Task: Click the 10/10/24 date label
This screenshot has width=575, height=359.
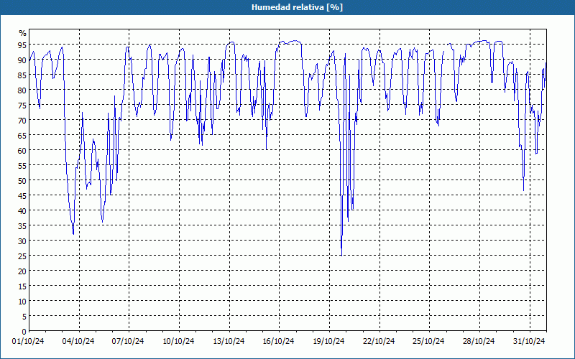Action: coord(178,341)
